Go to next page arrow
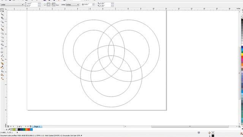The height and width of the screenshot is (137, 243). pos(25,126)
